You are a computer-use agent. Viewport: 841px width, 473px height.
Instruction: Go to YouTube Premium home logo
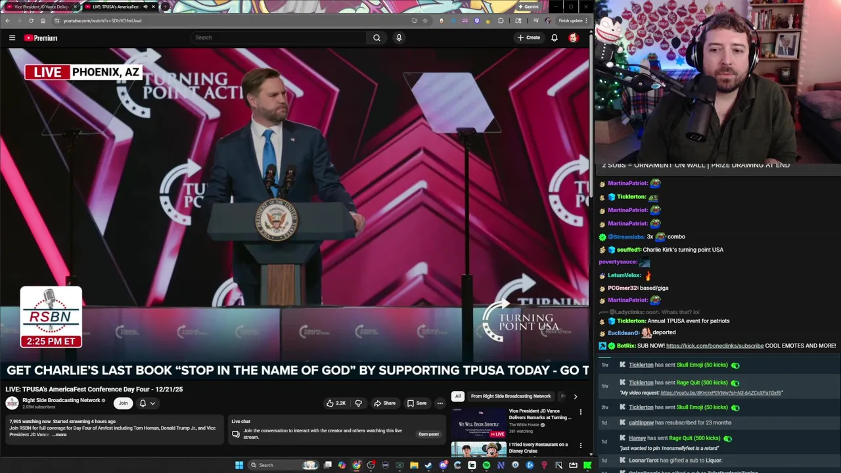click(41, 38)
